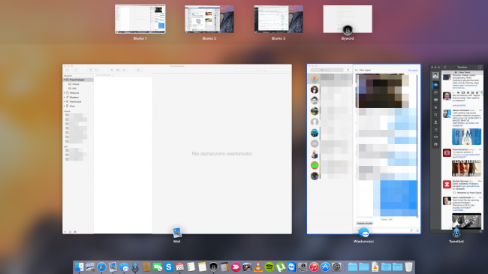This screenshot has width=488, height=274.
Task: Open the flag dropdown in Mail toolbar
Action: pos(139,70)
